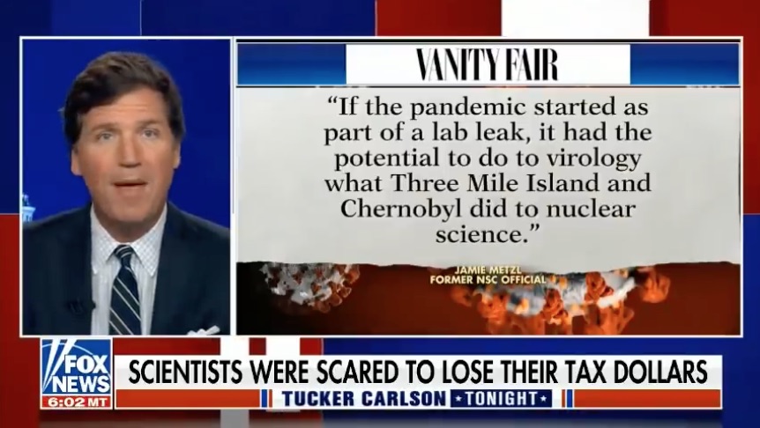
Task: Click the white pocket square
Action: (204, 330)
